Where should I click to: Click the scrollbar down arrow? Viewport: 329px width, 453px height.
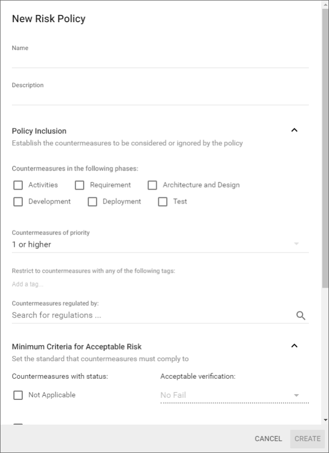click(325, 420)
